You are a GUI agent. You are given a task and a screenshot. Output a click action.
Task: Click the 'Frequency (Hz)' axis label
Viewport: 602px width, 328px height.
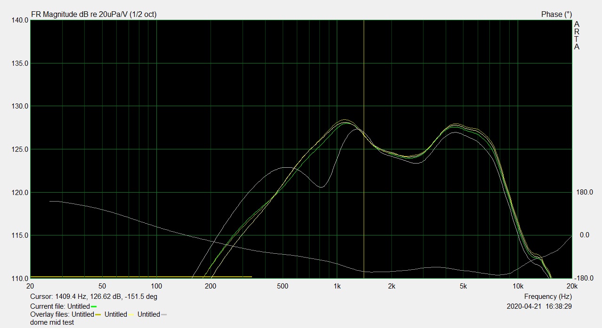point(548,297)
